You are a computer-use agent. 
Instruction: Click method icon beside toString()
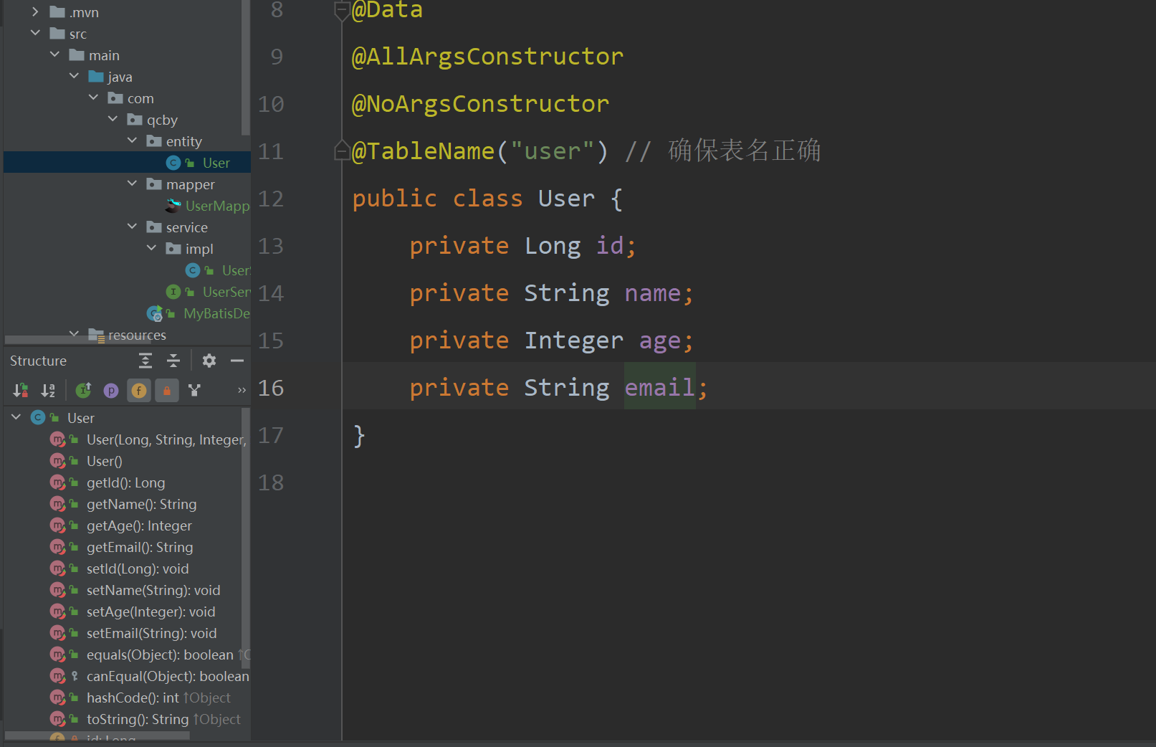(57, 719)
